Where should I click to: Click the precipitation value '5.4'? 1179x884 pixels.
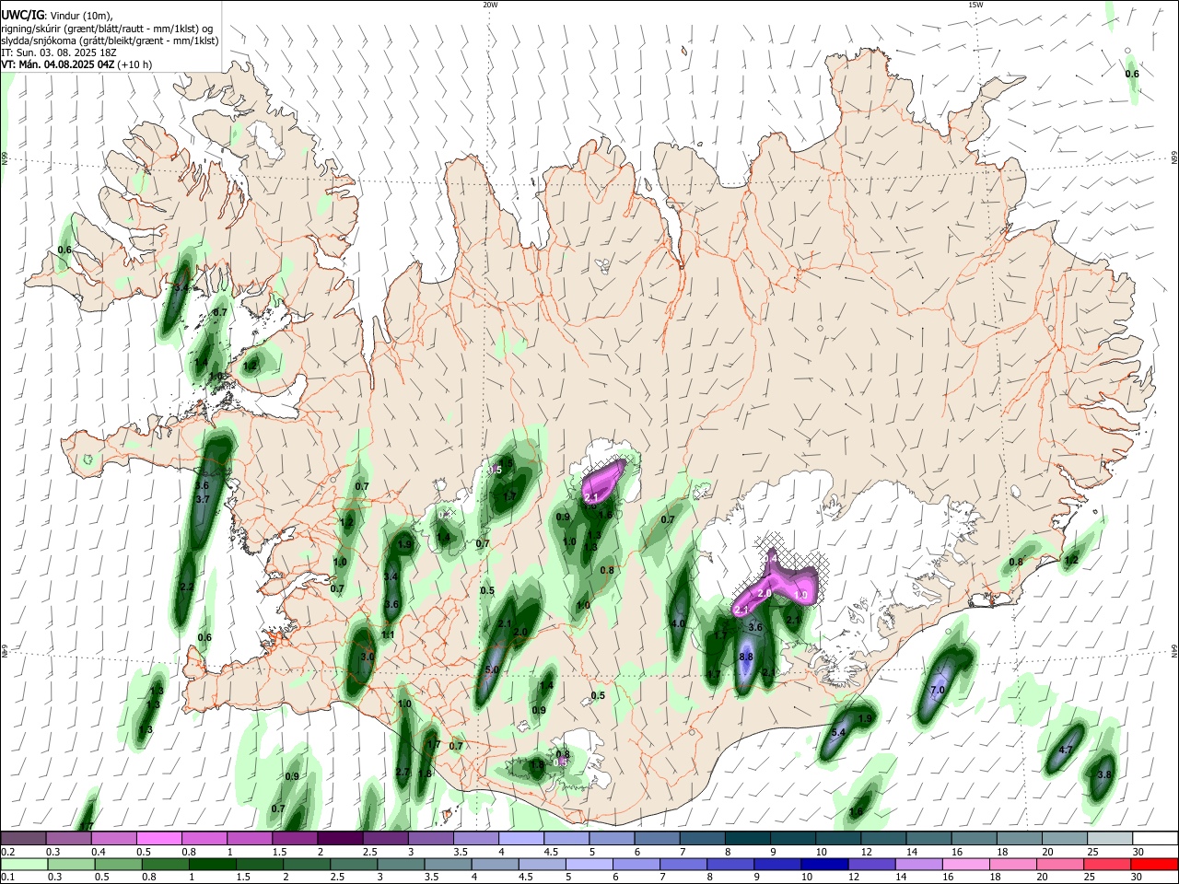838,733
